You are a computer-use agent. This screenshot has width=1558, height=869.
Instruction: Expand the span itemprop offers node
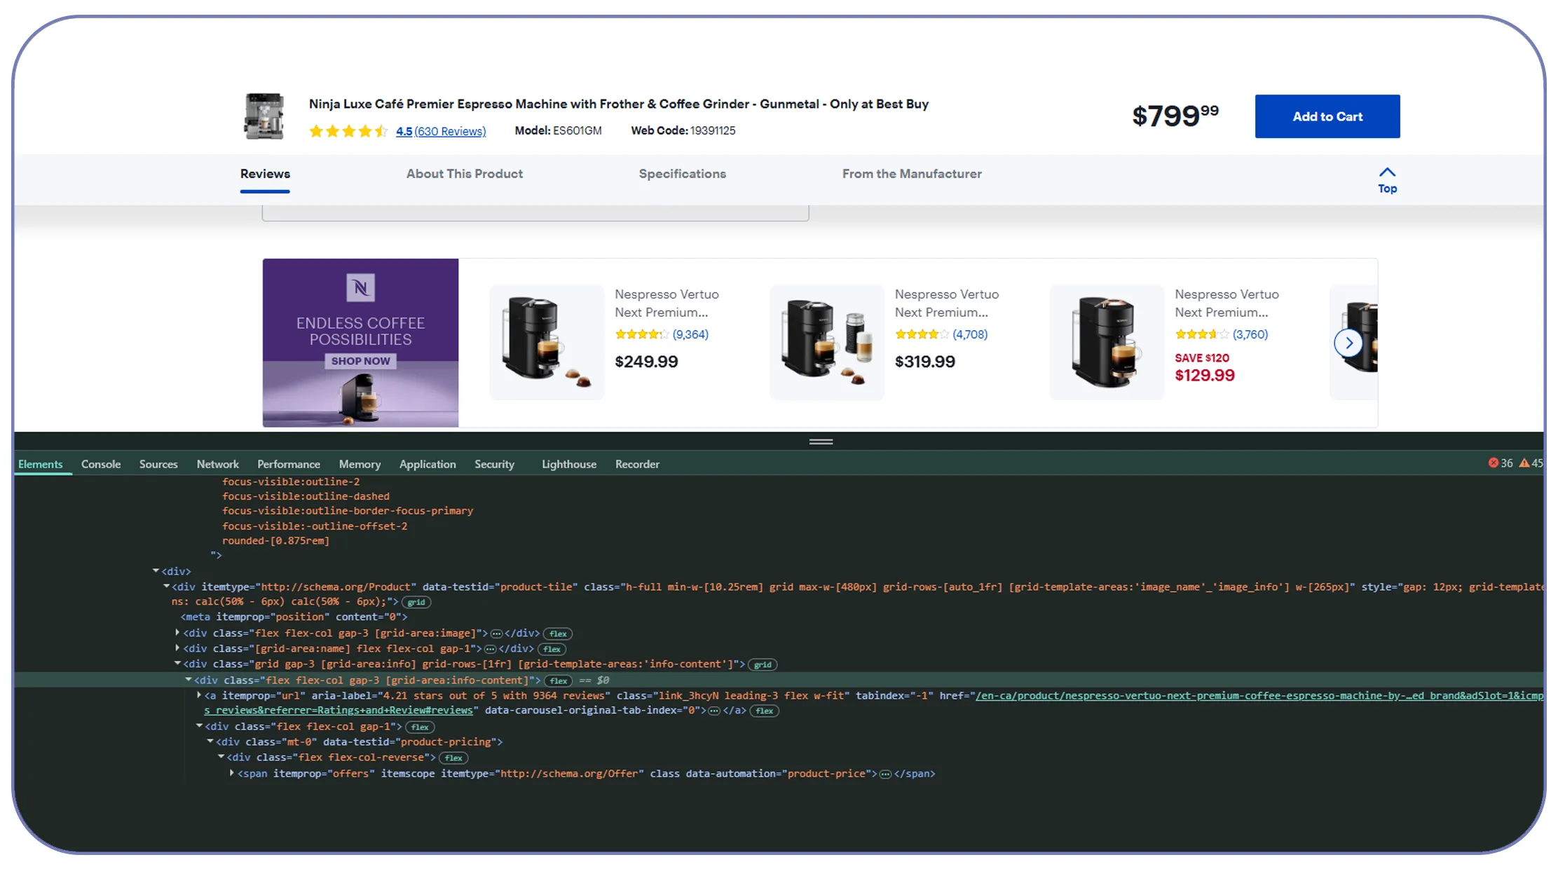tap(232, 773)
